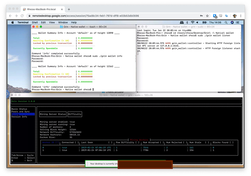
Task: Go back in Chrome browser
Action: [x=11, y=16]
